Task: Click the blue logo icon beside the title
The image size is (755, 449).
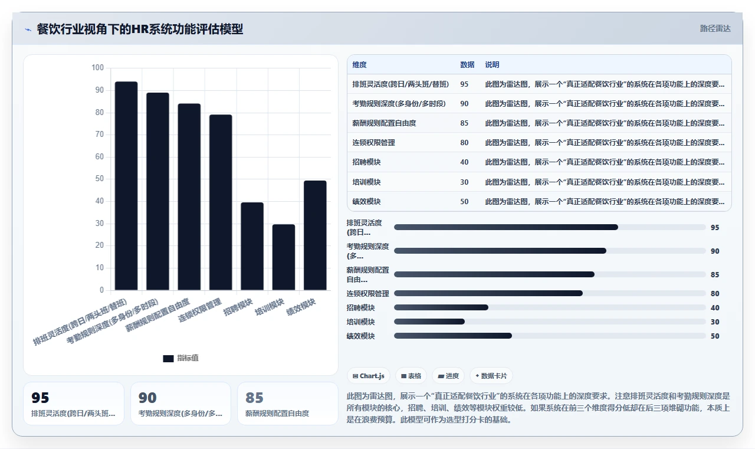Action: pyautogui.click(x=28, y=30)
